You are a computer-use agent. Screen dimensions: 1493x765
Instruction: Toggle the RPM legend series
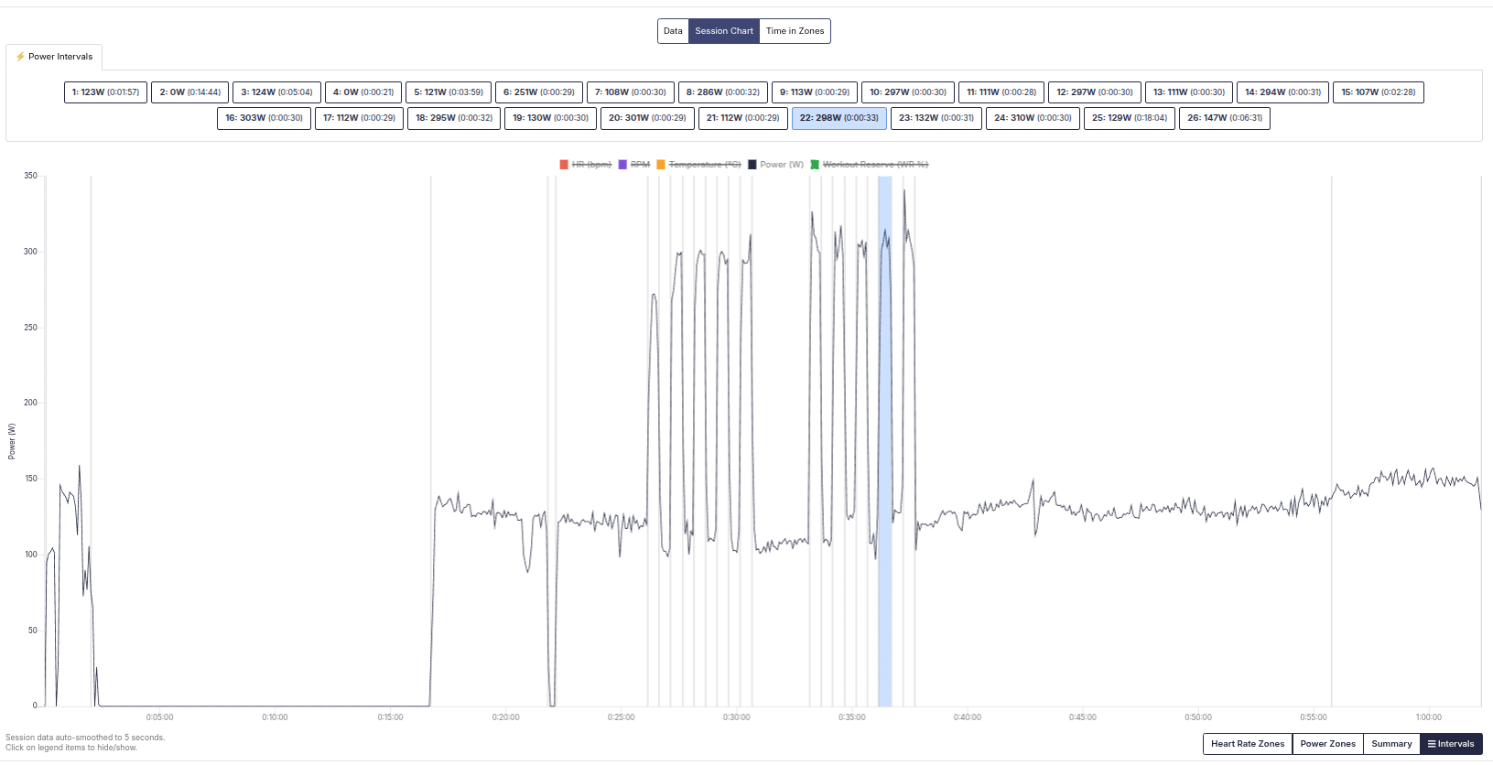point(633,165)
